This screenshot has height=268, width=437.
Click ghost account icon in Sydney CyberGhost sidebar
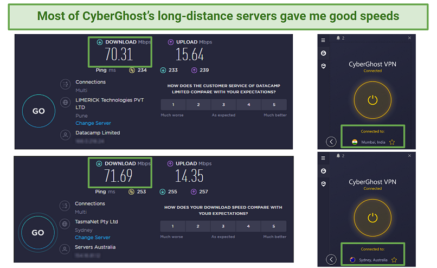[x=323, y=171]
